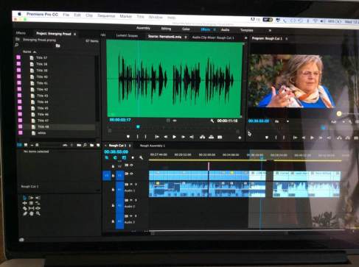This screenshot has width=359, height=267.
Task: Add marker button in timeline header
Action: click(133, 157)
